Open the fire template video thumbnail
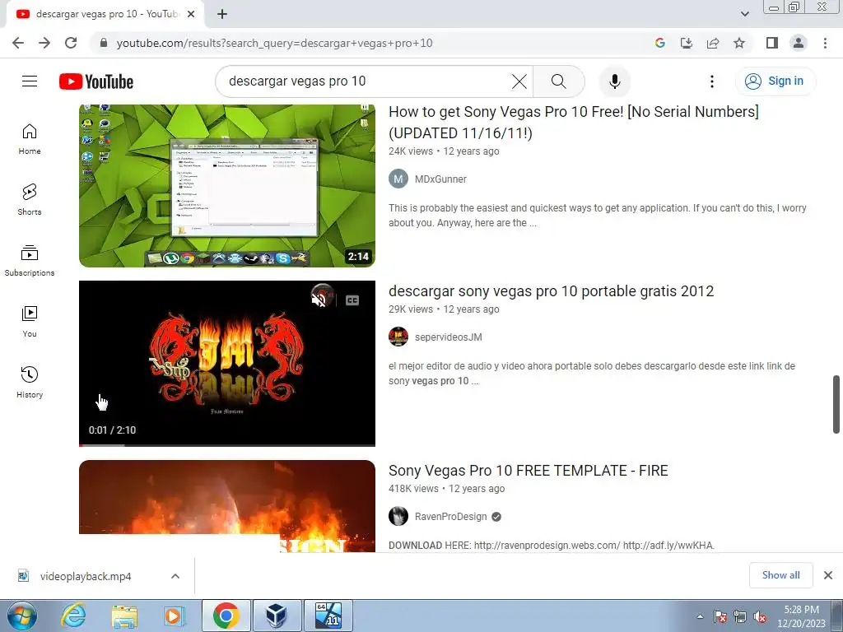 coord(227,506)
